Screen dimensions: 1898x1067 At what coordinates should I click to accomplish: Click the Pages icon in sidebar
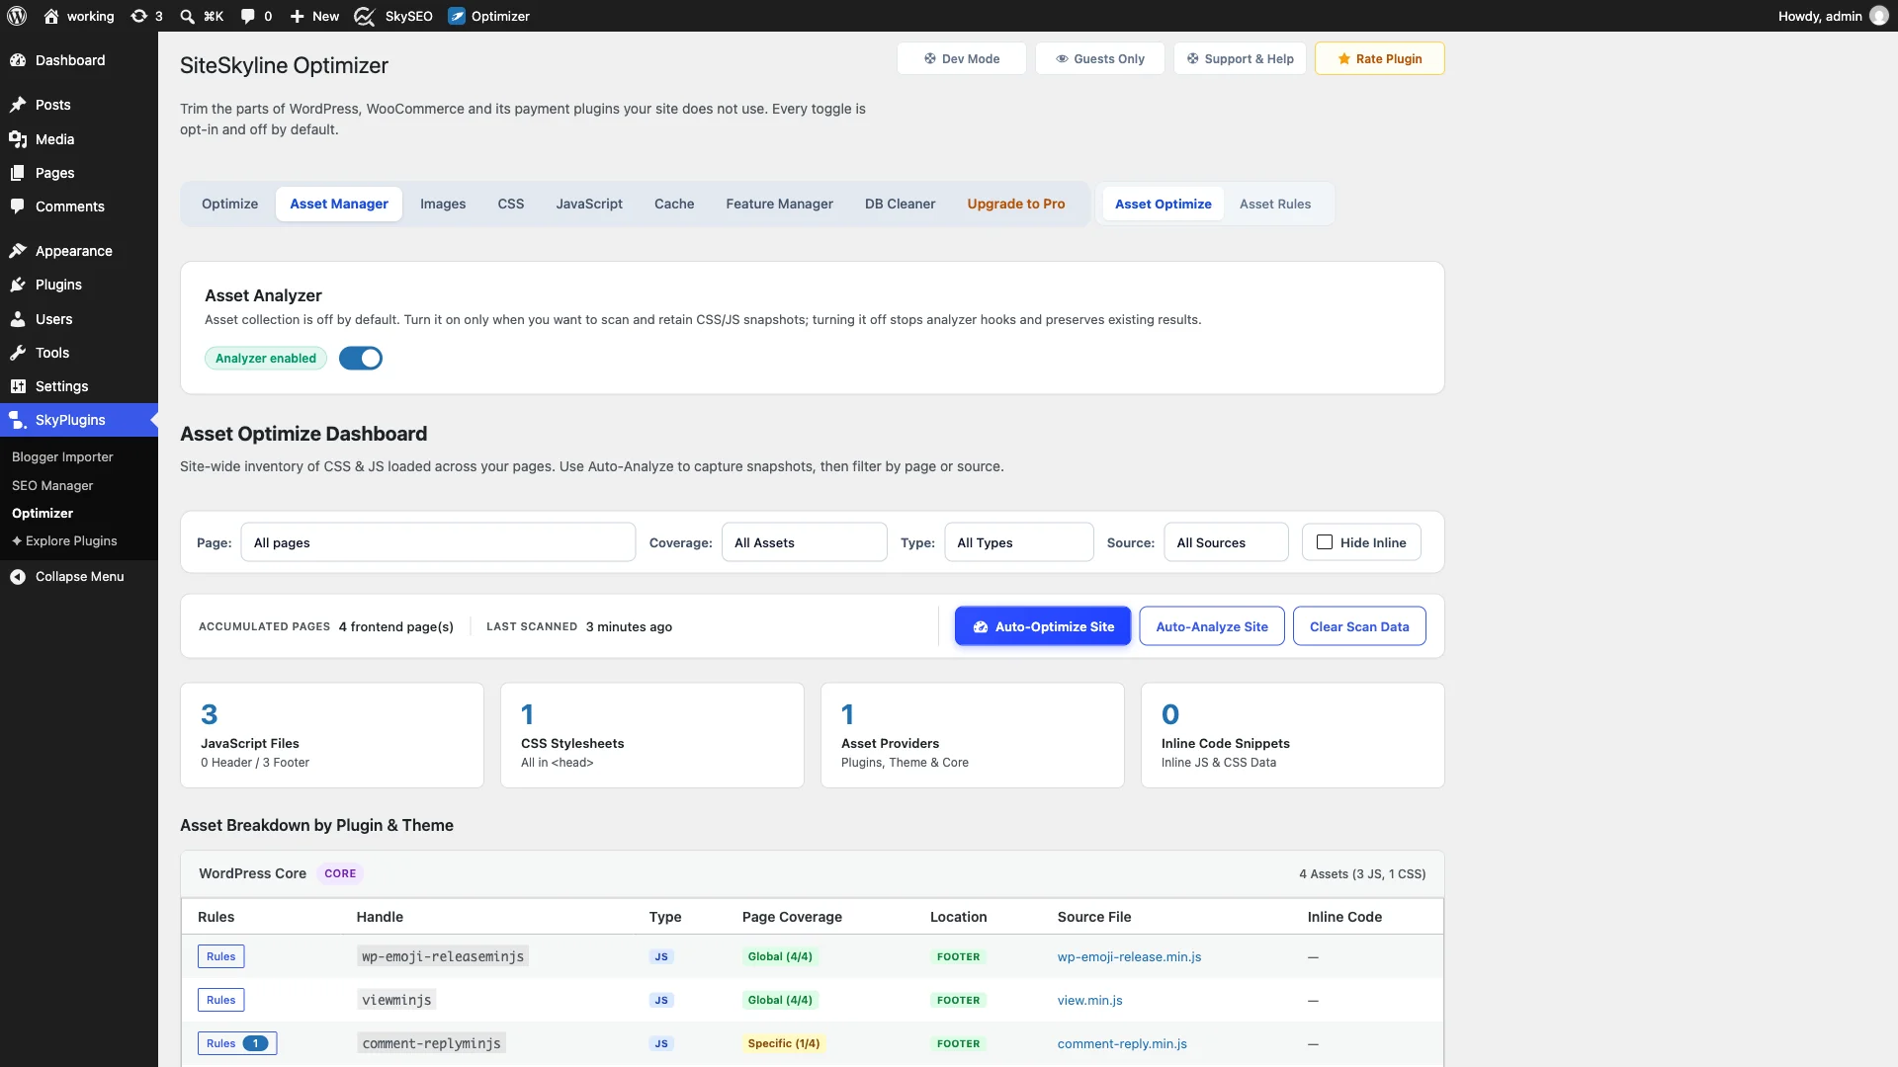pyautogui.click(x=18, y=173)
